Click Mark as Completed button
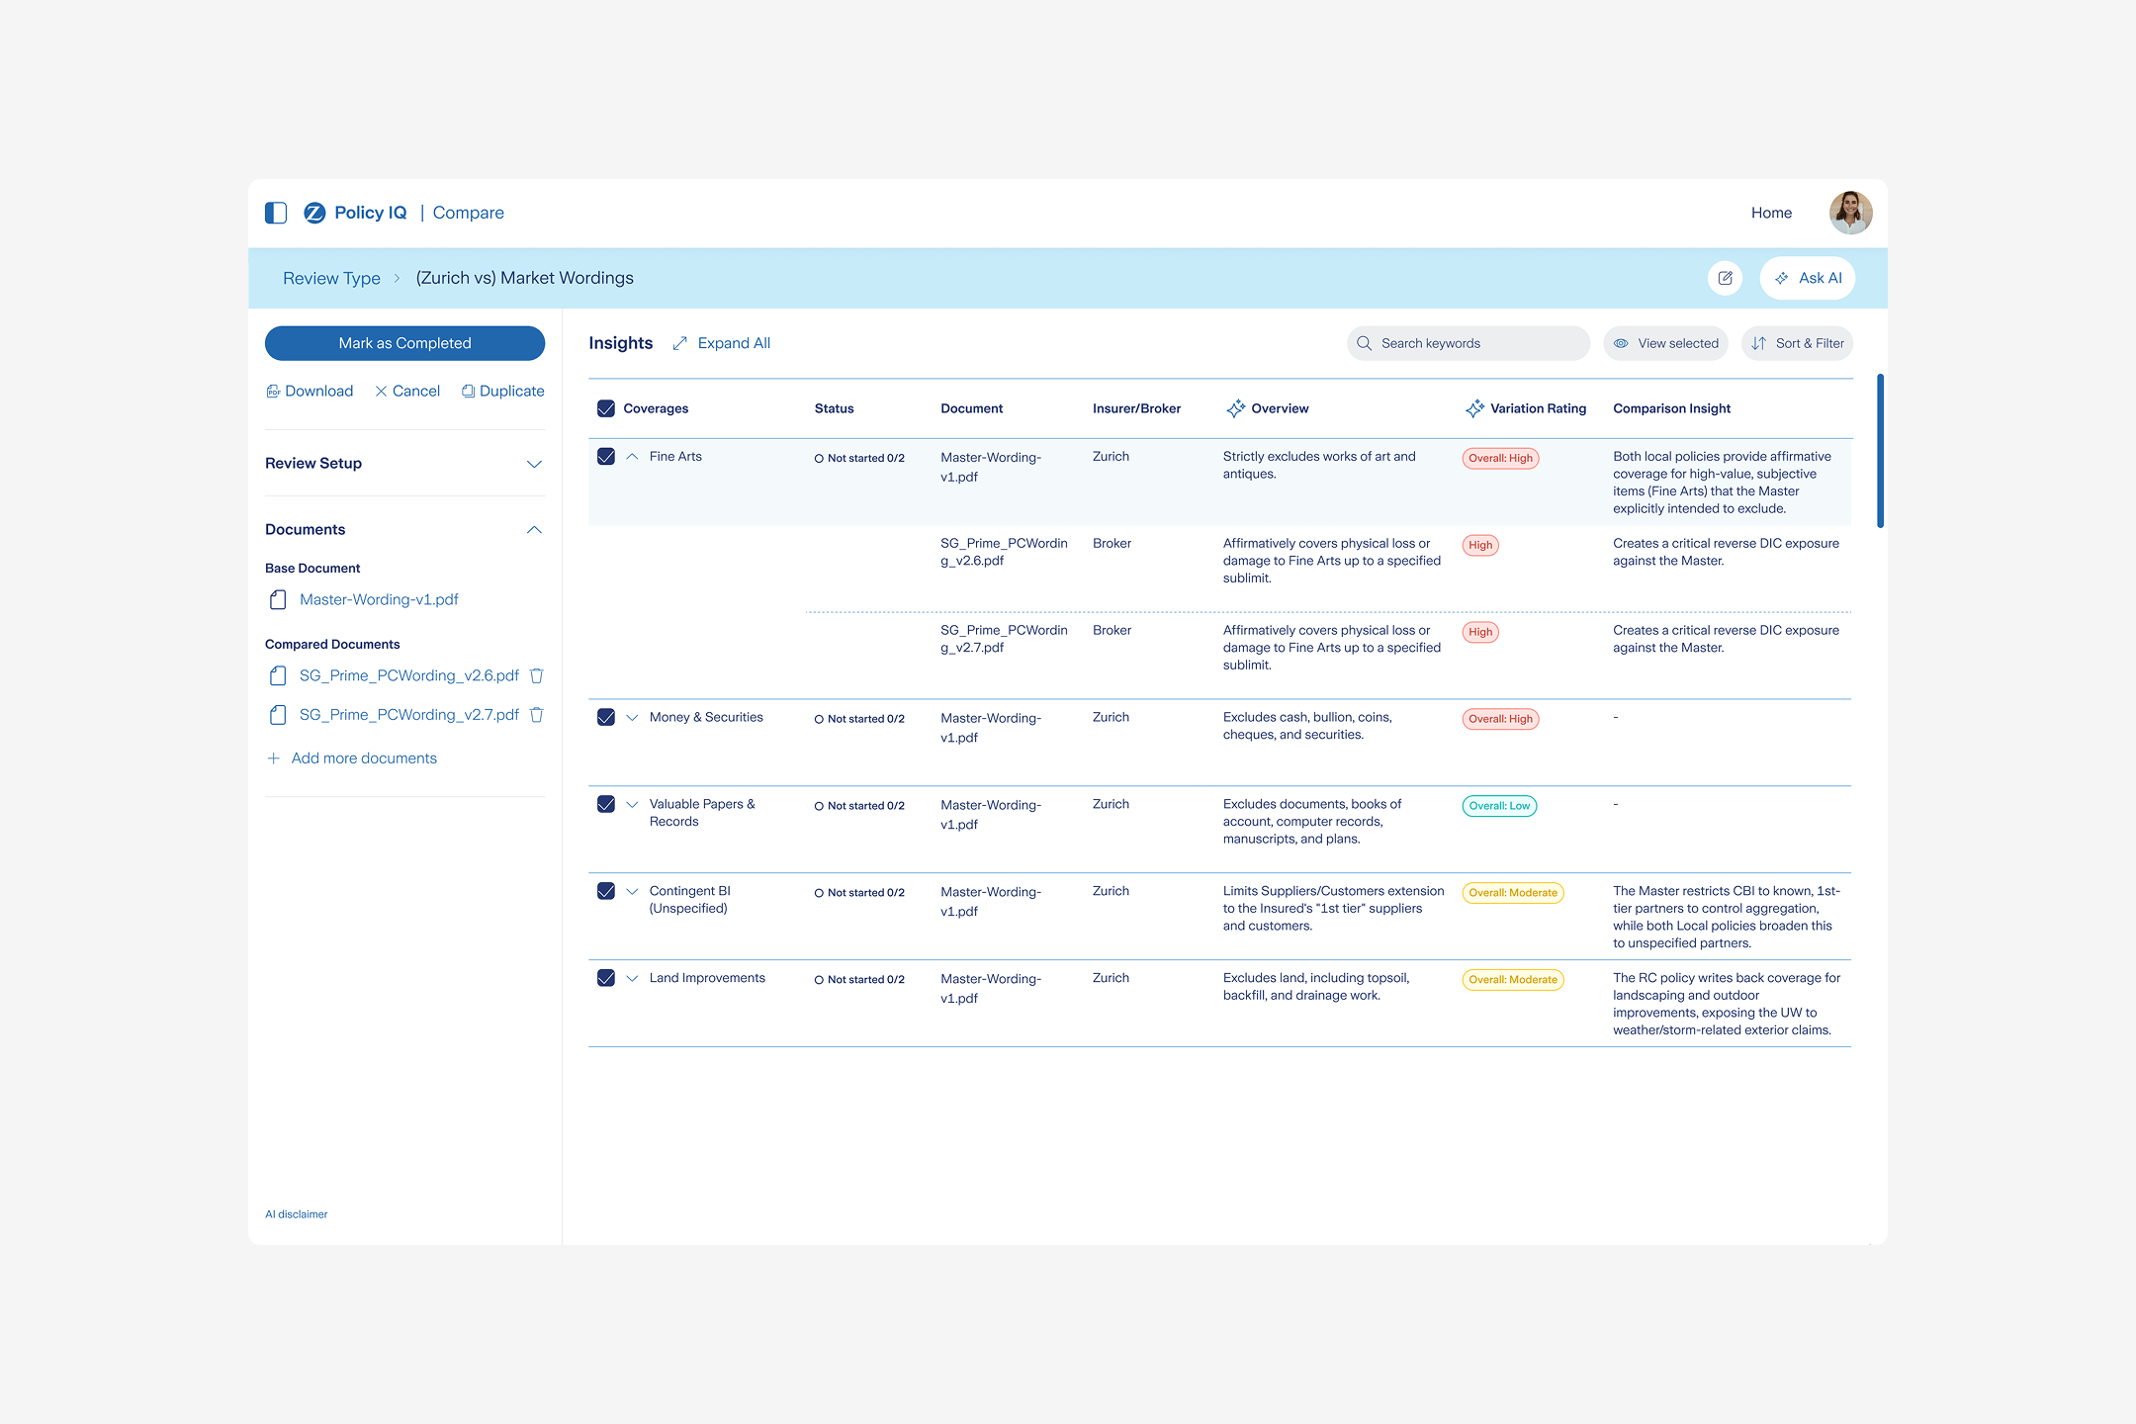This screenshot has width=2136, height=1424. [404, 343]
